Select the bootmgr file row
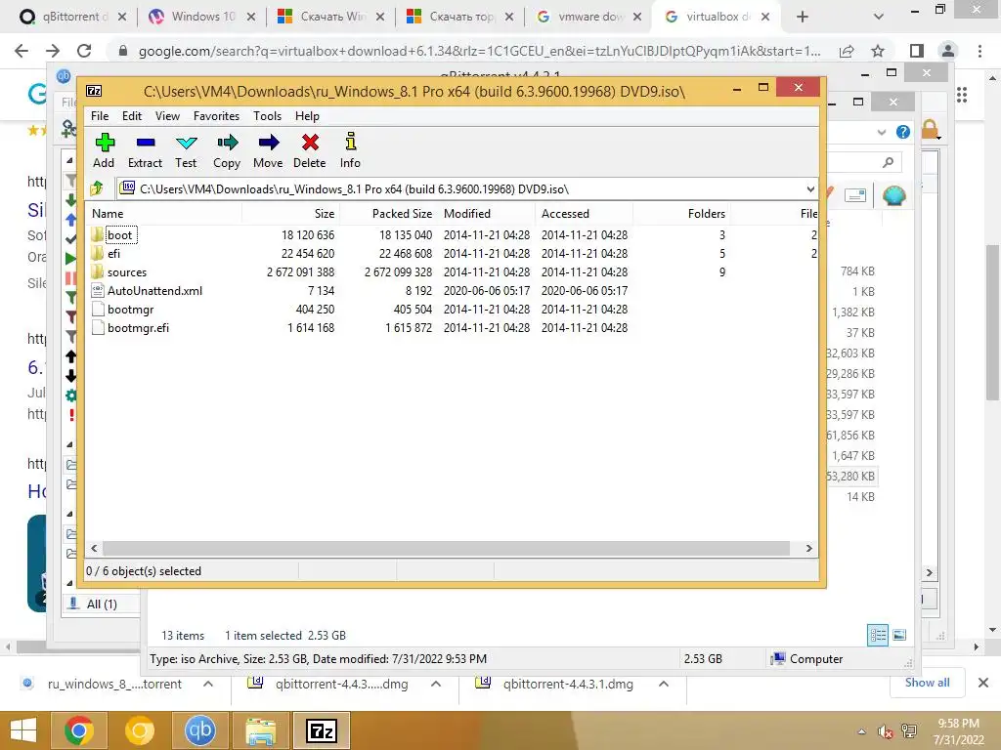This screenshot has width=1001, height=750. tap(452, 309)
